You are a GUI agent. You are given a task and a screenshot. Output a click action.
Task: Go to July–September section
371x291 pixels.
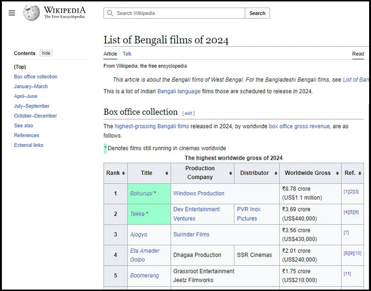[32, 106]
